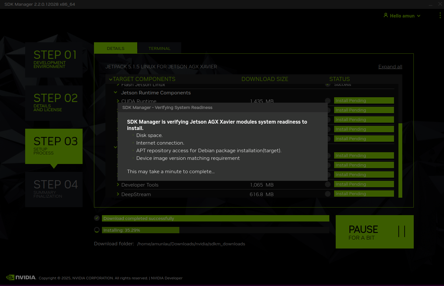
Task: Click the Internet connection check item
Action: 160,143
